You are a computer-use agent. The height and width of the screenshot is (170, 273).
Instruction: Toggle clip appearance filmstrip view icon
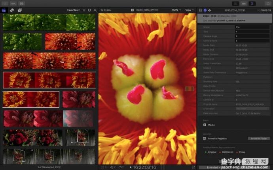[89, 10]
